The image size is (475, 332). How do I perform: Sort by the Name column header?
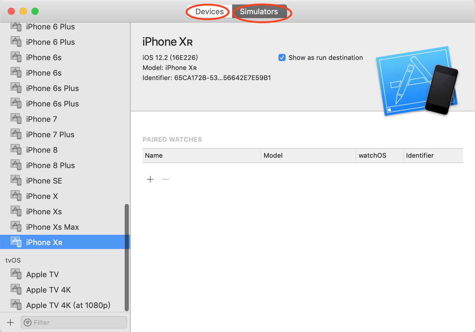click(202, 156)
